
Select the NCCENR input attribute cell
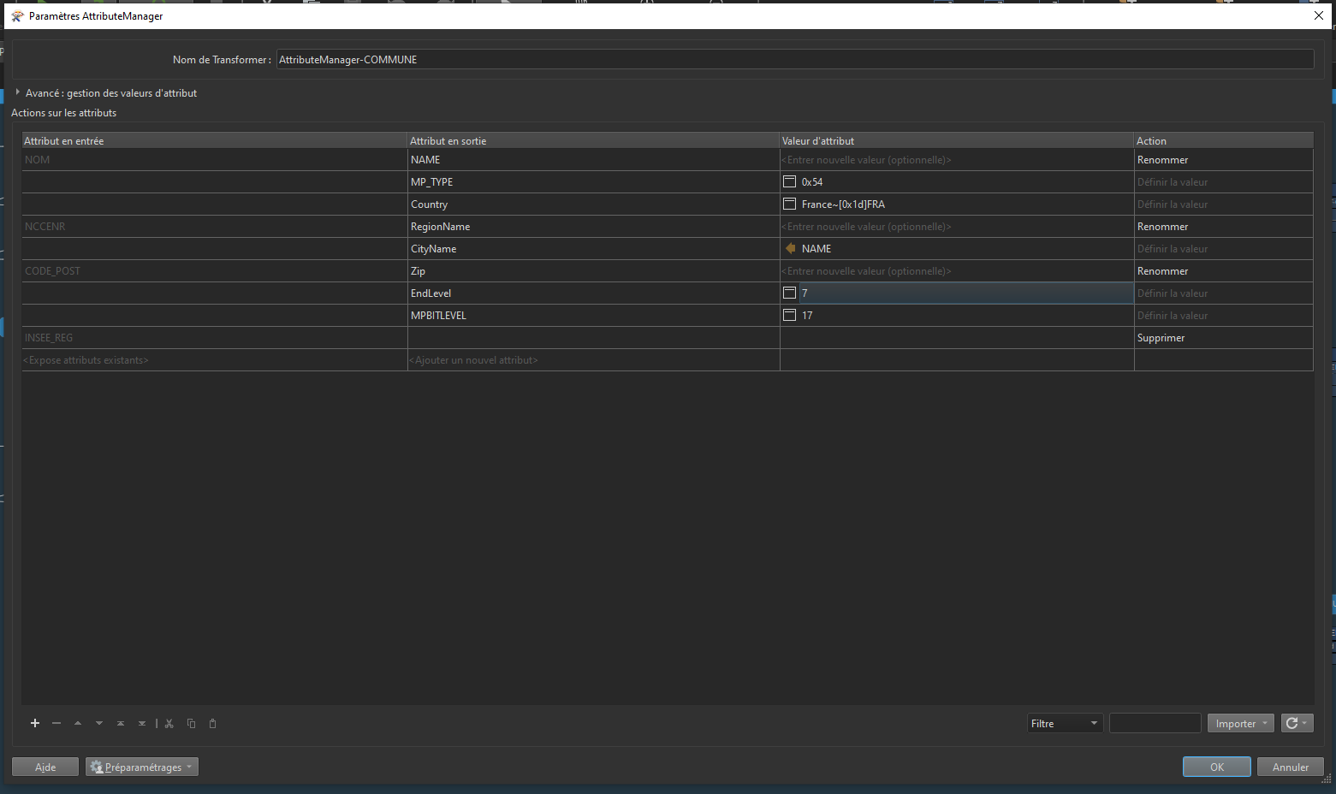pyautogui.click(x=215, y=227)
